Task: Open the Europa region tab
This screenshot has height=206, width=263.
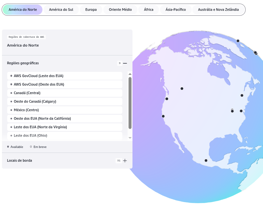Action: 91,10
